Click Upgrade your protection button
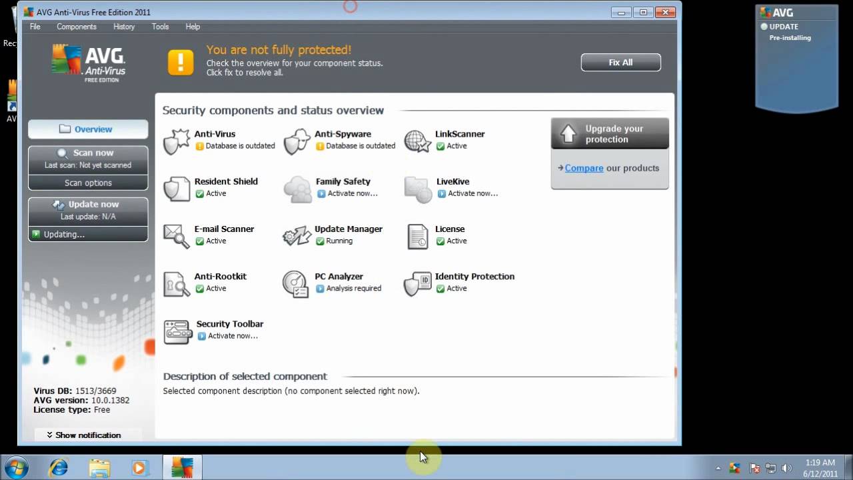 click(x=610, y=133)
